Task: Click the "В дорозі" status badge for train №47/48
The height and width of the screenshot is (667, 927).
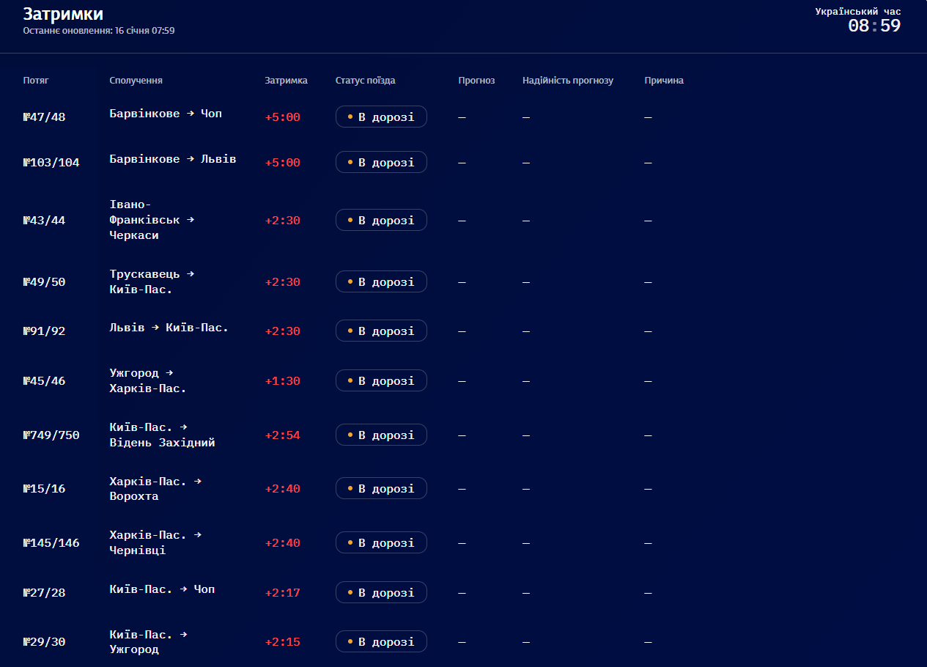Action: 381,117
